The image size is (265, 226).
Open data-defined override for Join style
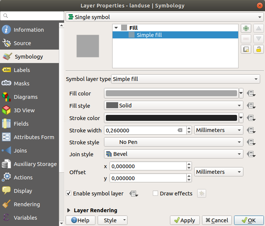tap(251, 154)
